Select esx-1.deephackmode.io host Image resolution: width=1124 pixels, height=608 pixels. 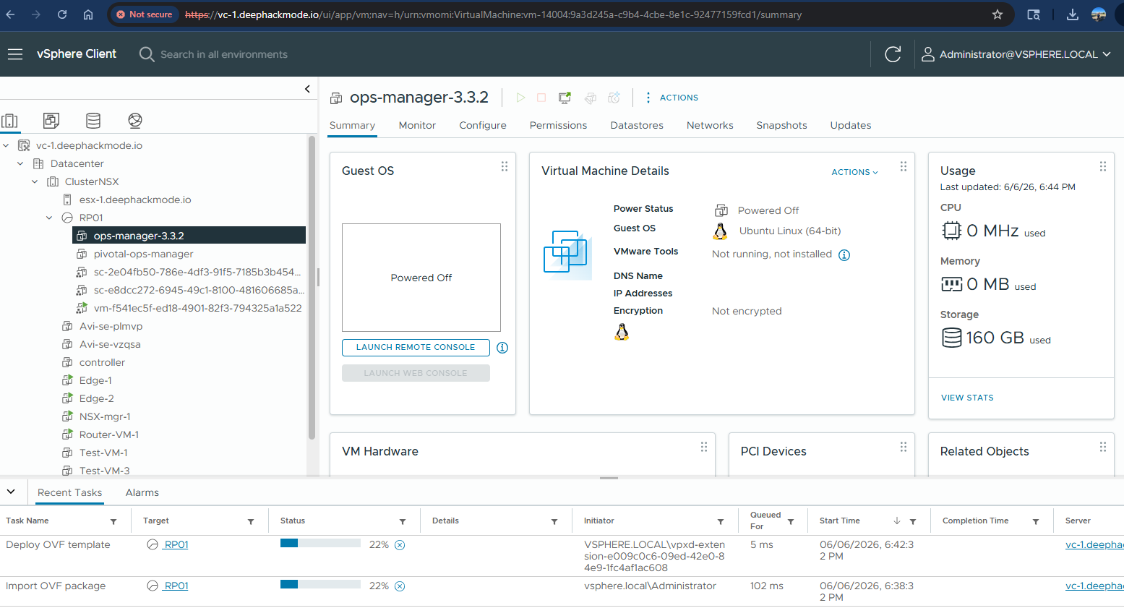(x=135, y=200)
